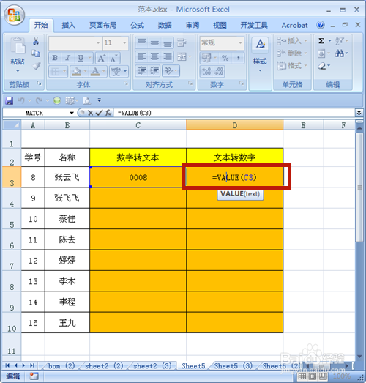Click the Accounting Number Format icon

tap(206, 58)
